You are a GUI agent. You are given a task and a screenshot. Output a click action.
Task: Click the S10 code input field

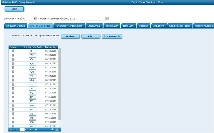point(33,114)
